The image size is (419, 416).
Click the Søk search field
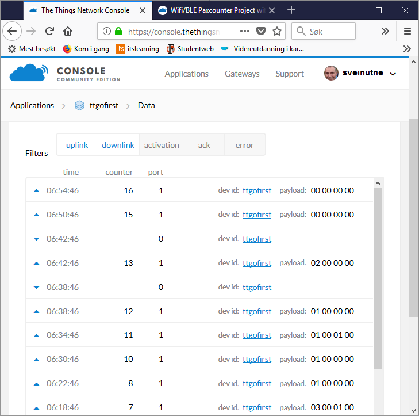tap(324, 31)
